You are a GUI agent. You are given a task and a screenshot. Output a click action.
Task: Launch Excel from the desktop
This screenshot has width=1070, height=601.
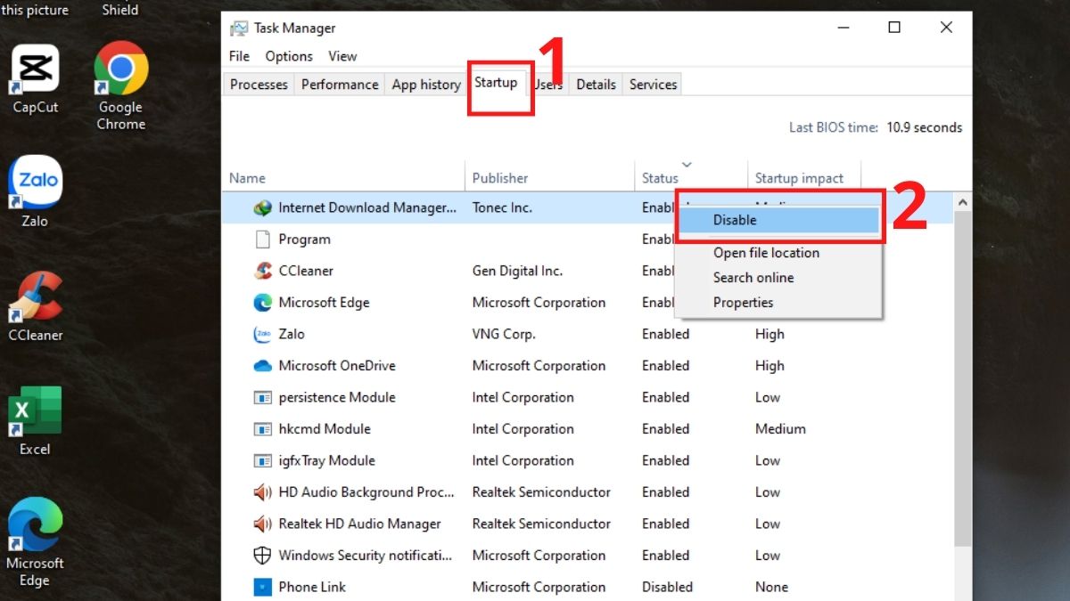35,420
